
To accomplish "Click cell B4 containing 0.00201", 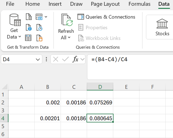I will 47,118.
